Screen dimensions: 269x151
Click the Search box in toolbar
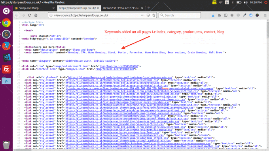tap(180, 15)
